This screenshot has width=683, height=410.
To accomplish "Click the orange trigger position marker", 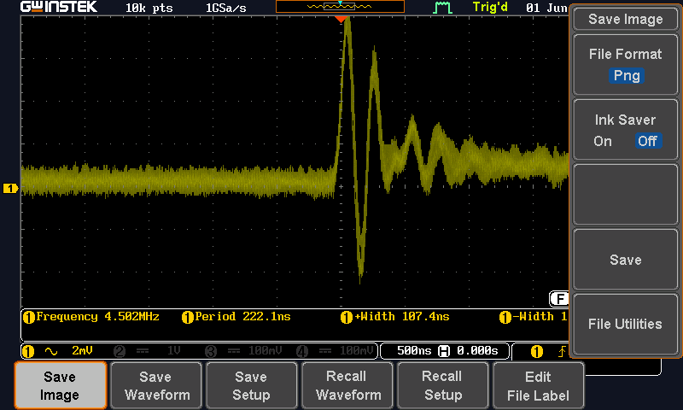I will [341, 19].
